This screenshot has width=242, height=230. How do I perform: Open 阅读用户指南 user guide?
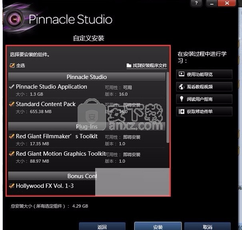[204, 99]
